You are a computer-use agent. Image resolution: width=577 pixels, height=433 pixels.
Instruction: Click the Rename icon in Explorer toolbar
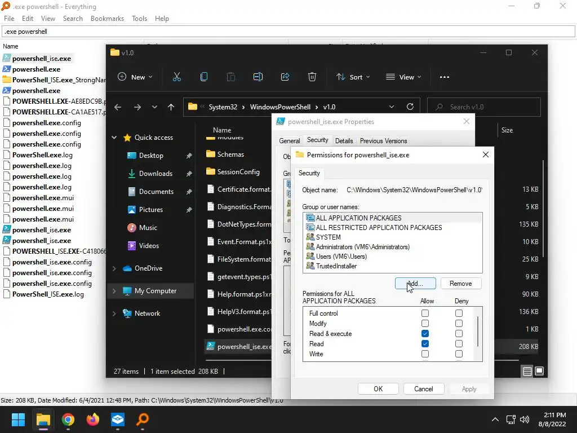[x=258, y=77]
